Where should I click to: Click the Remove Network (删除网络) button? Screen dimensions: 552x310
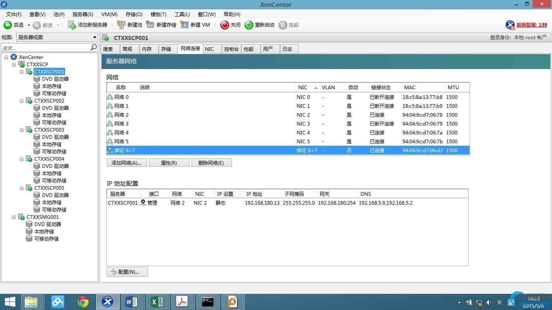coord(211,163)
